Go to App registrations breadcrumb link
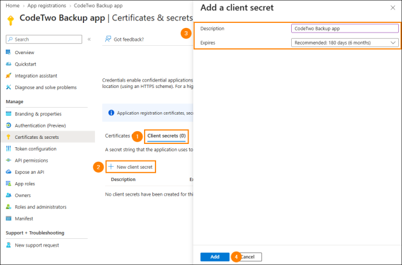This screenshot has width=402, height=265. [47, 6]
